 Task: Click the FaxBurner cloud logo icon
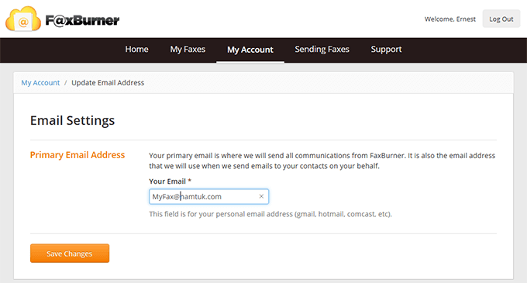(22, 19)
